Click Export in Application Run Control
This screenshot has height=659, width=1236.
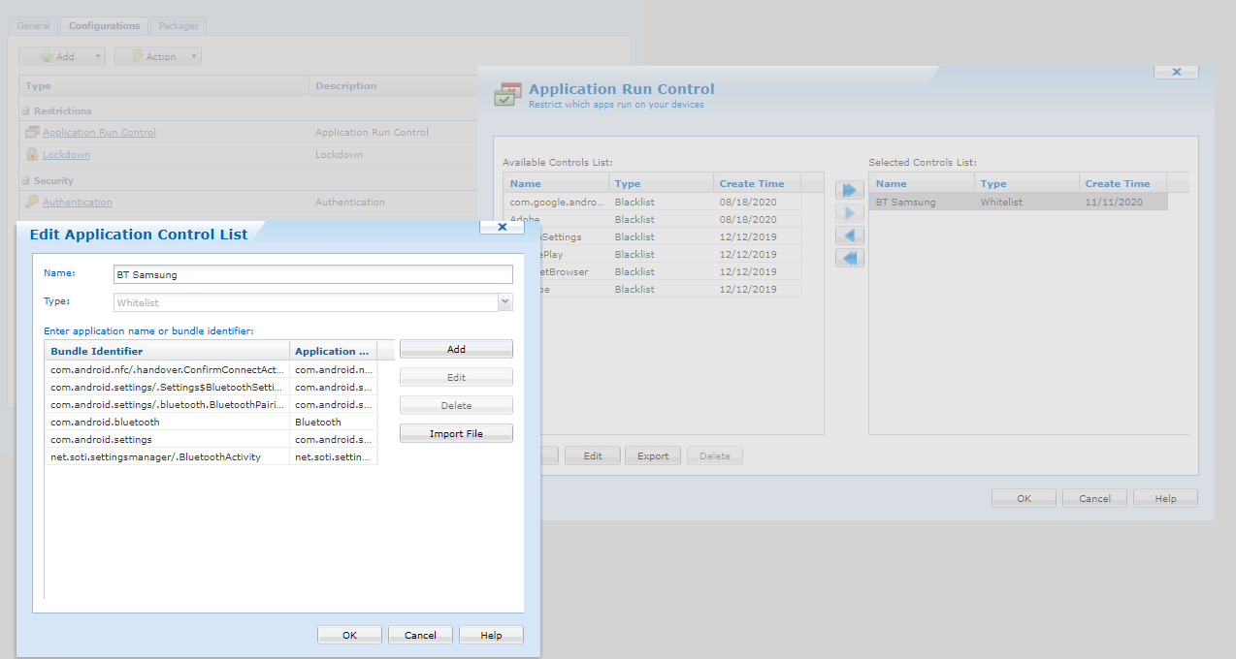(653, 455)
